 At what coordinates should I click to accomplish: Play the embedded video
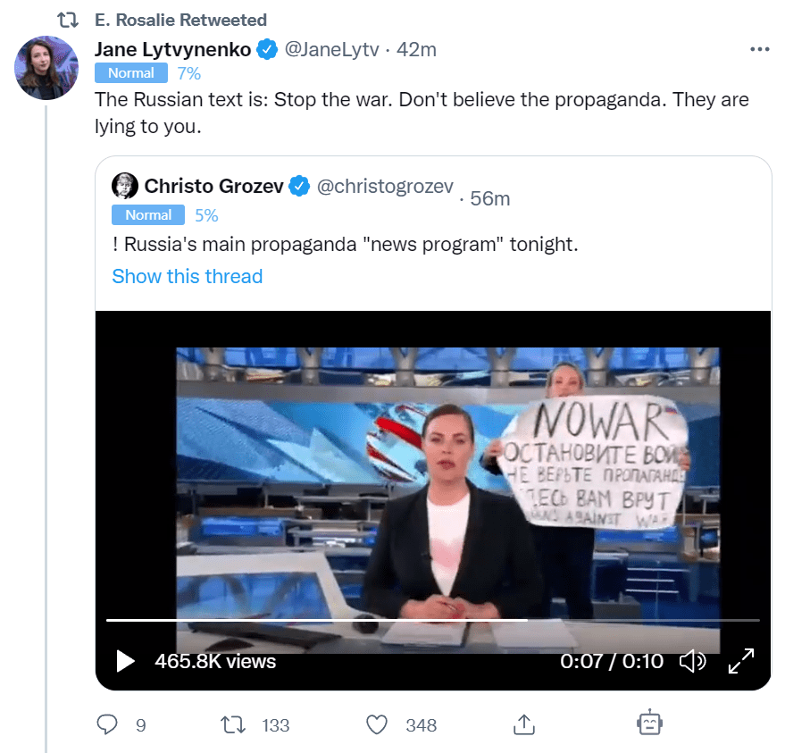pos(125,661)
